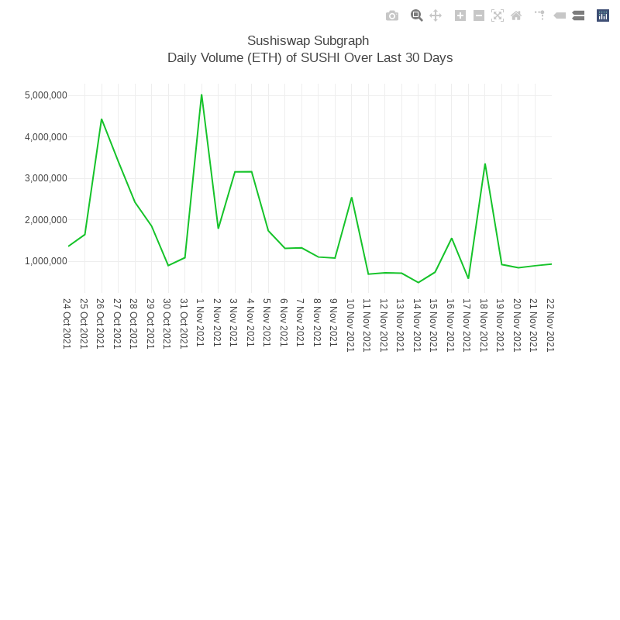The height and width of the screenshot is (620, 620).
Task: Click the Sushiswap Subgraph chart title
Action: [308, 40]
